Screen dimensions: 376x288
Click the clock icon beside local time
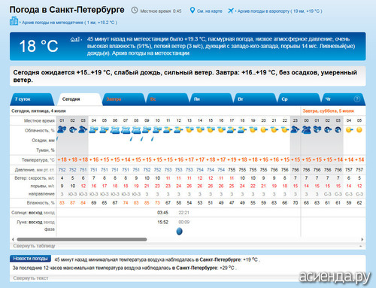click(135, 11)
